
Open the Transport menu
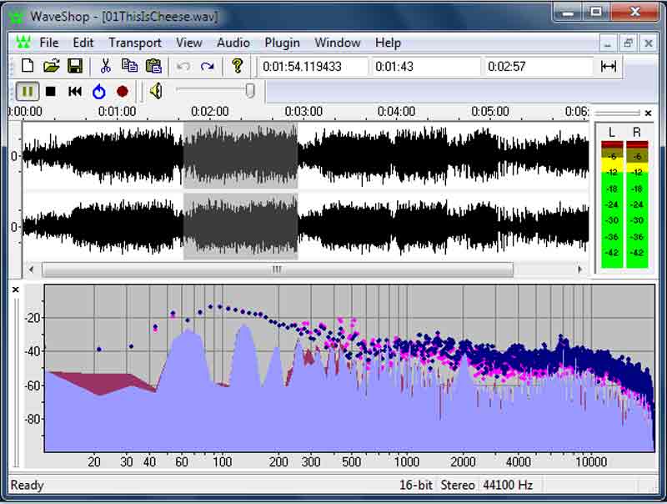tap(134, 43)
